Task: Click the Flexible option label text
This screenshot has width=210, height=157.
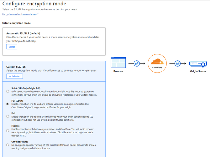Action: (x=15, y=126)
